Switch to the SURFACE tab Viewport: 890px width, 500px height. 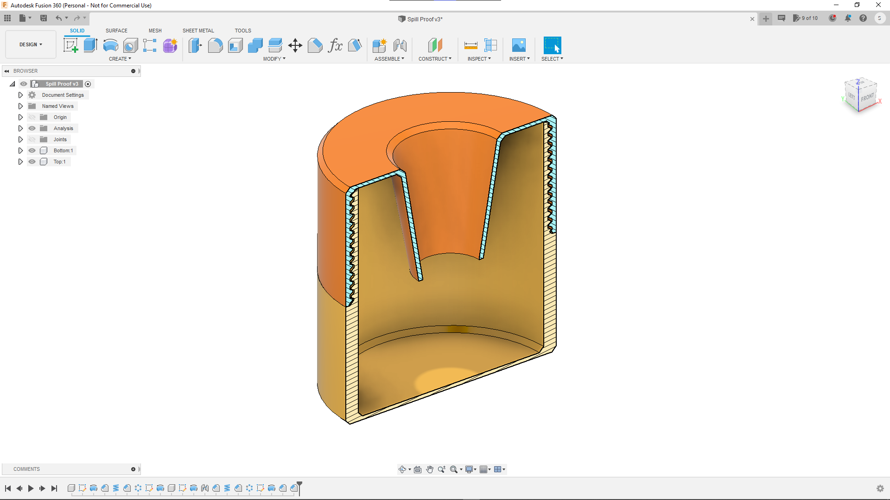click(x=116, y=31)
